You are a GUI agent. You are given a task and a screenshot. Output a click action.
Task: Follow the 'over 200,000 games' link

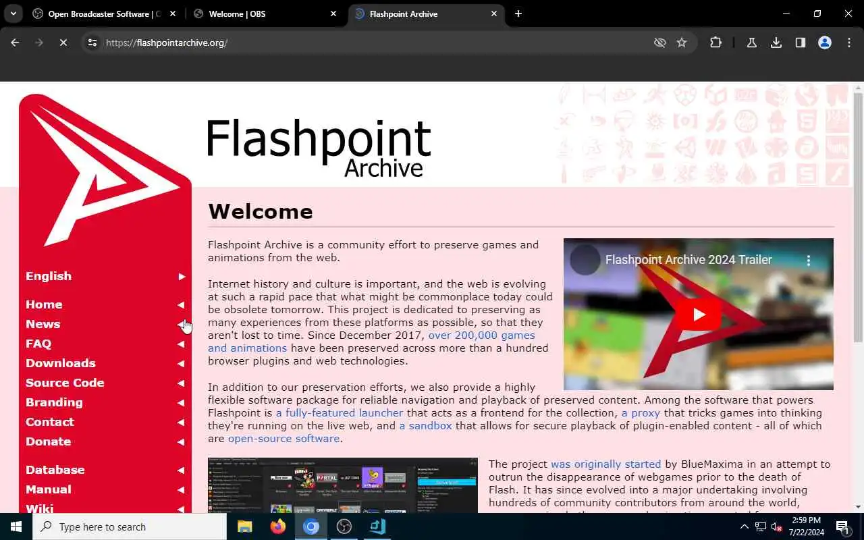(481, 335)
